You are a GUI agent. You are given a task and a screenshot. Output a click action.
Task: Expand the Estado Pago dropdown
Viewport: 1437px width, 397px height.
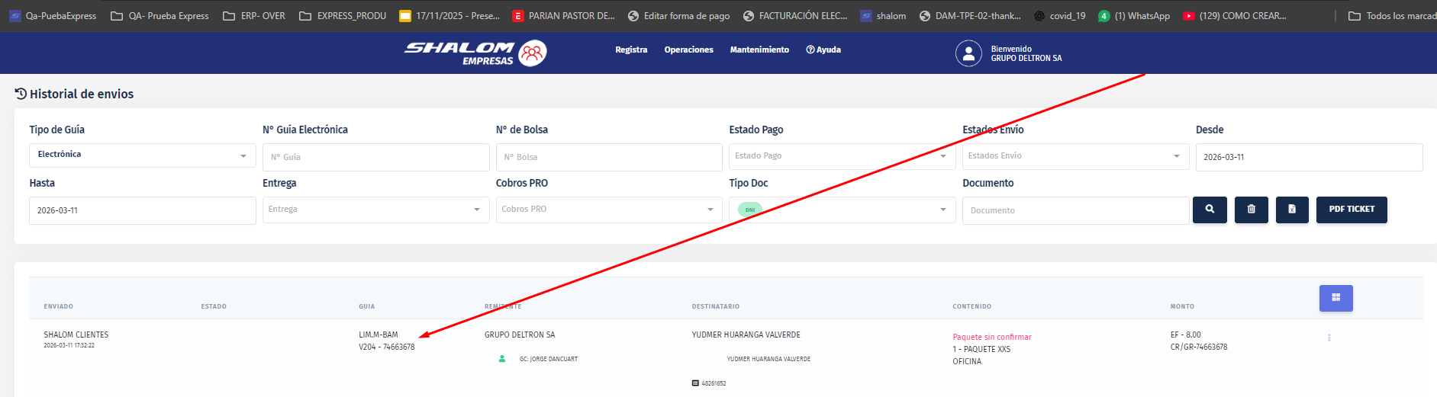841,156
